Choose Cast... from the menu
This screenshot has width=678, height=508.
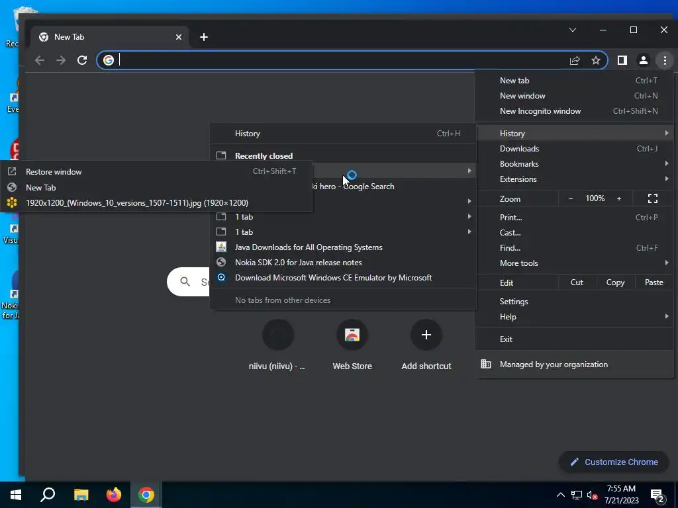pos(574,232)
